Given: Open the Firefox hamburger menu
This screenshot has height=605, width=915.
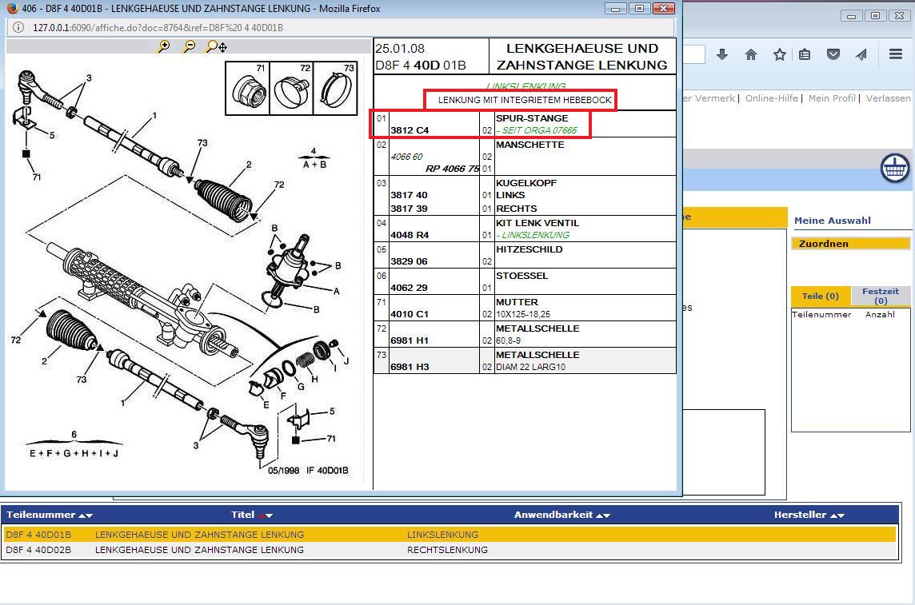Looking at the screenshot, I should pos(895,54).
